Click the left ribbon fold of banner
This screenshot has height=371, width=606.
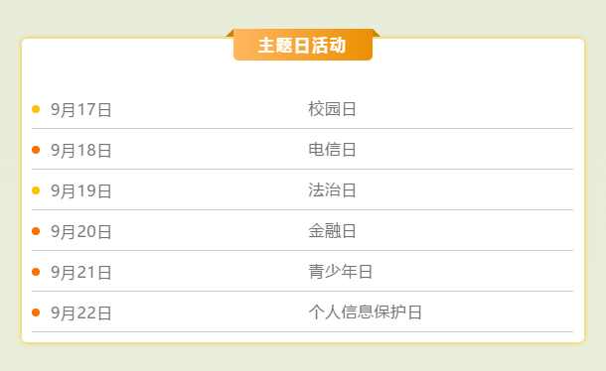point(229,33)
